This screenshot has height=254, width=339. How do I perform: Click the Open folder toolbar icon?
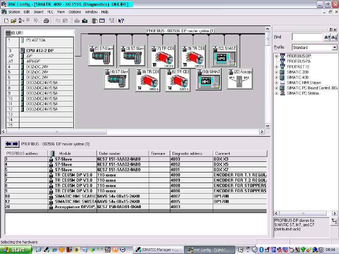(13, 21)
